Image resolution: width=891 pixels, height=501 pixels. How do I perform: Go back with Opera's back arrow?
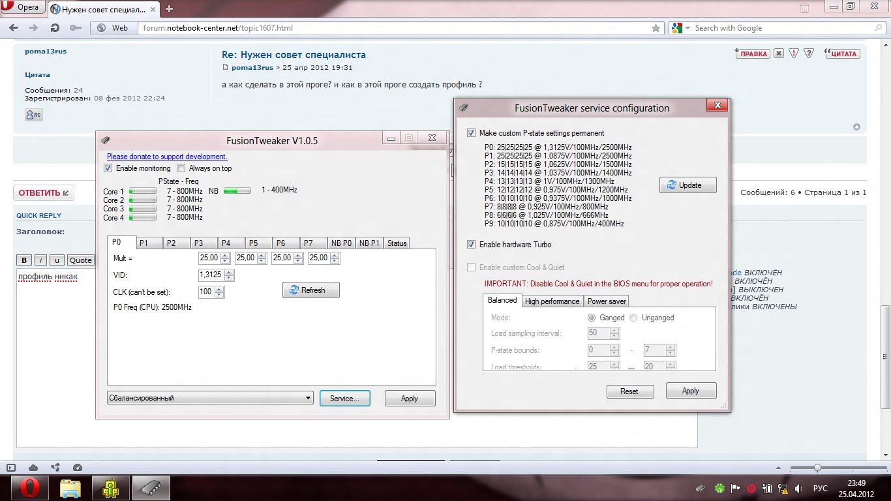click(x=14, y=28)
